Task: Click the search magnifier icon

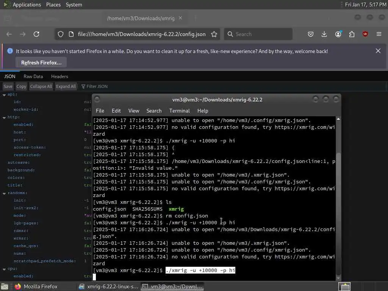Action: pyautogui.click(x=230, y=34)
